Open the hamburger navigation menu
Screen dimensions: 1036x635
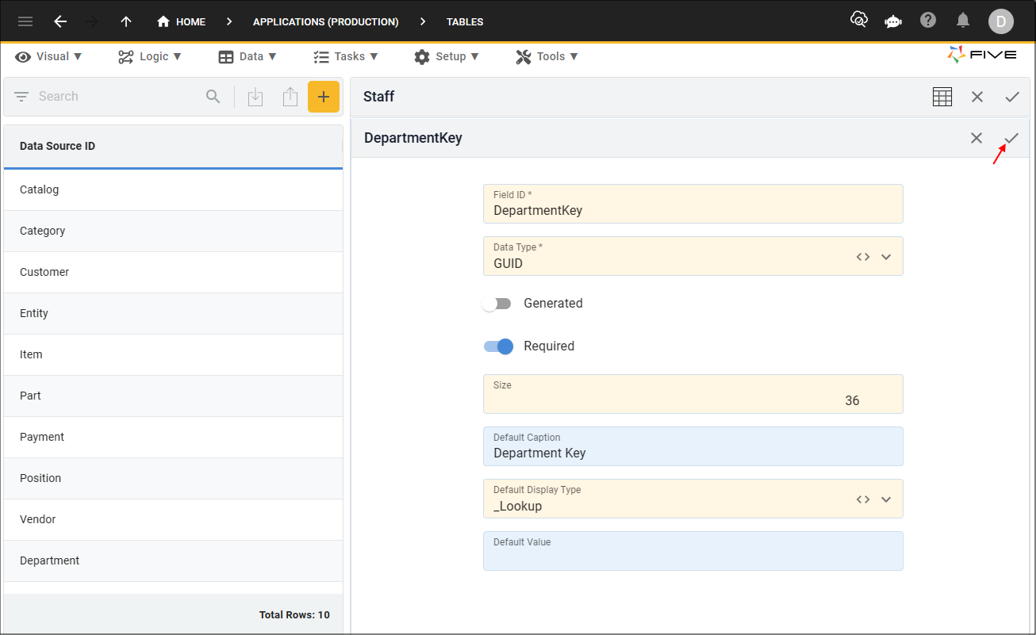(x=25, y=21)
